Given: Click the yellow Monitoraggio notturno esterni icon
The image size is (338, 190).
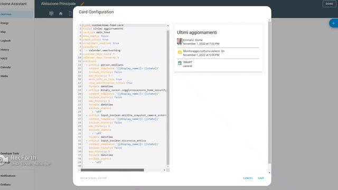Looking at the screenshot, I should 180,52.
